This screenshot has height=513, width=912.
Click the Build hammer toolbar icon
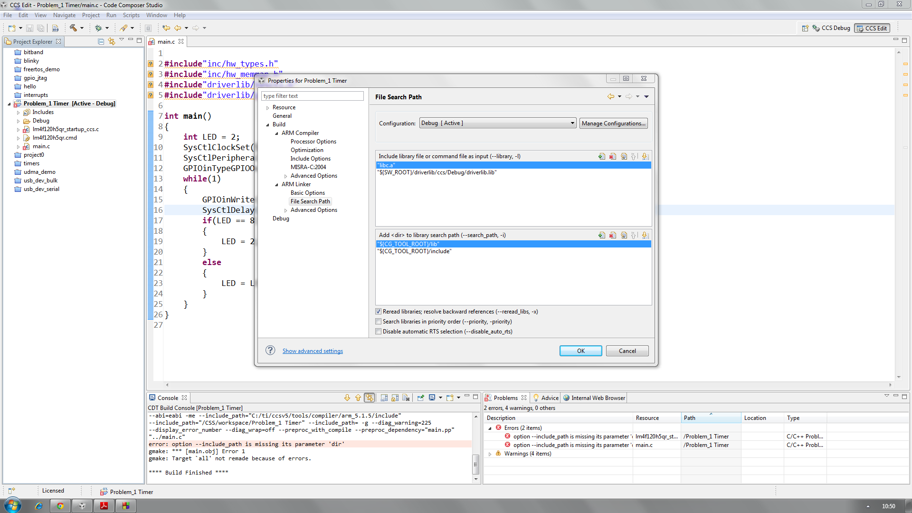point(73,28)
